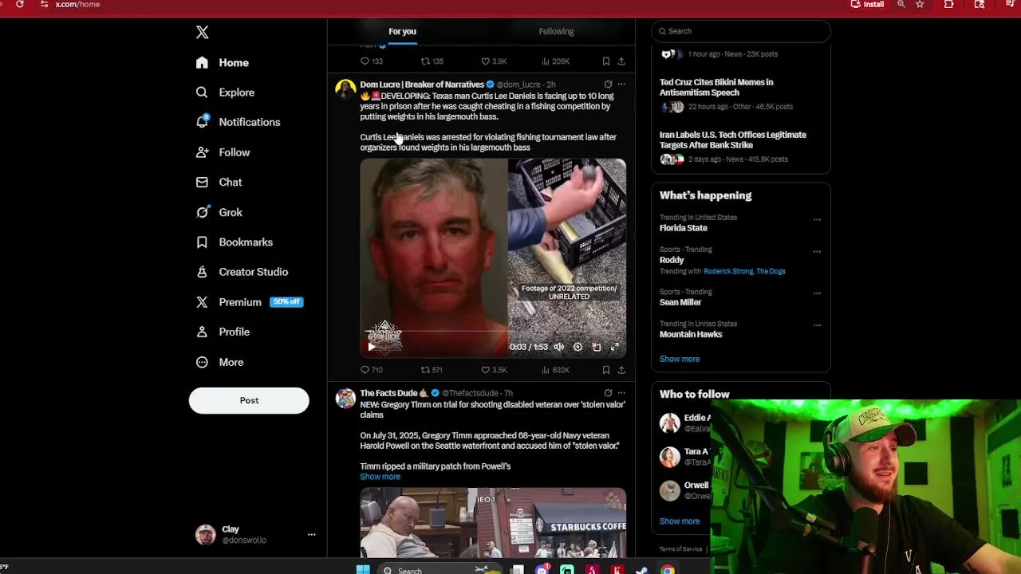The image size is (1021, 574).
Task: Switch to the For you tab
Action: (x=402, y=31)
